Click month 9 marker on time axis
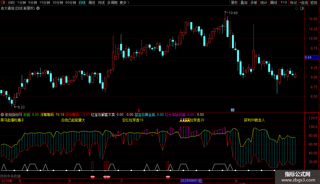The image size is (320, 184). [236, 181]
